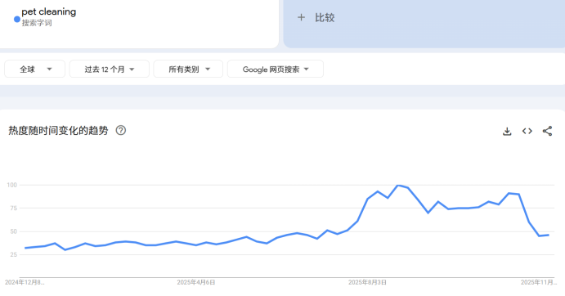Click the 2024年12月8 date label
The image size is (565, 296).
tap(25, 282)
